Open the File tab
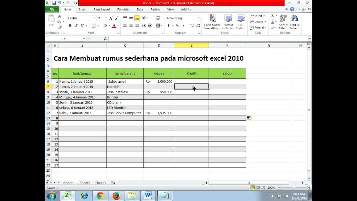 click(52, 9)
